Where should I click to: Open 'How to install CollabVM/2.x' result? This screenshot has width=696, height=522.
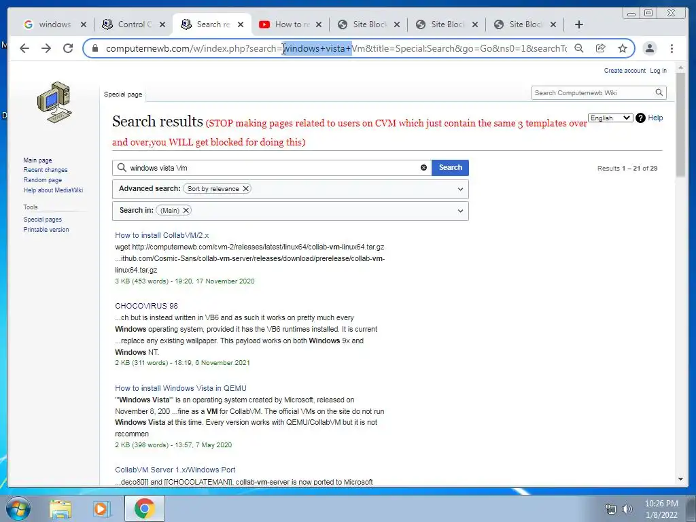click(162, 235)
